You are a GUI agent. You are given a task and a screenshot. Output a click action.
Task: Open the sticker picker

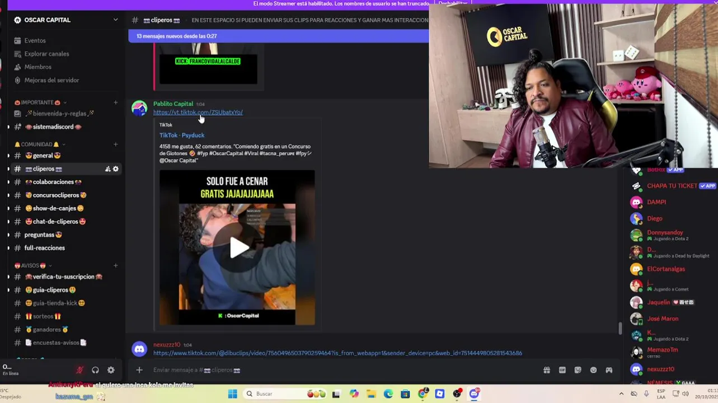578,370
